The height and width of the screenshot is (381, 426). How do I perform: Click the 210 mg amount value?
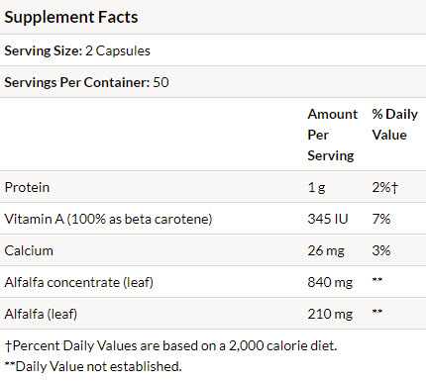tap(330, 314)
